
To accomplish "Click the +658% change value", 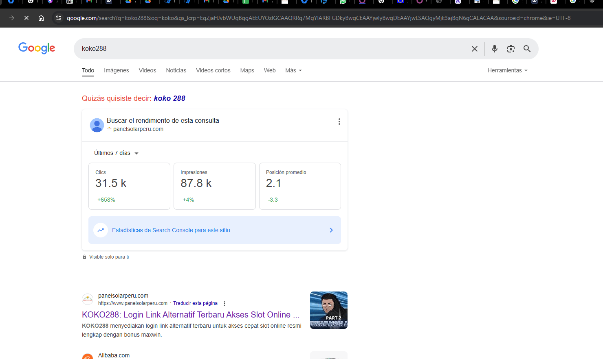I will (106, 200).
